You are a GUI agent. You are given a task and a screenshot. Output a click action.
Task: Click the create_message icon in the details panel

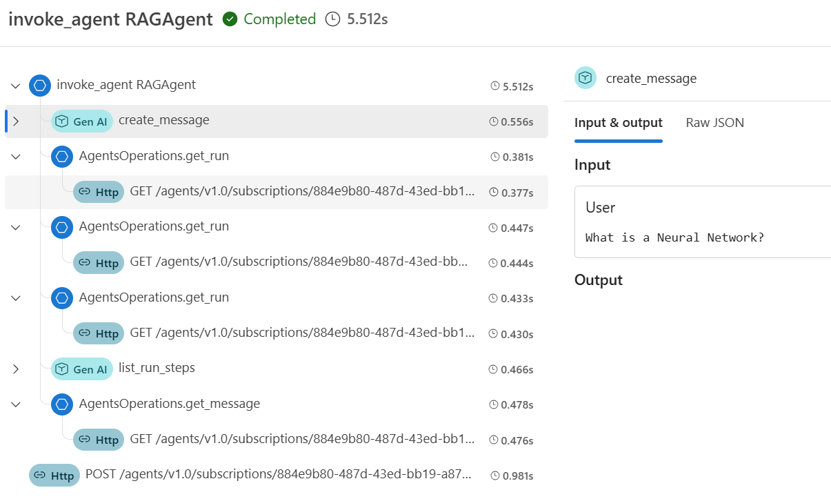(585, 78)
